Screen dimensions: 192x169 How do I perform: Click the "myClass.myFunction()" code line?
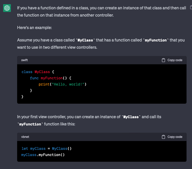click(43, 155)
